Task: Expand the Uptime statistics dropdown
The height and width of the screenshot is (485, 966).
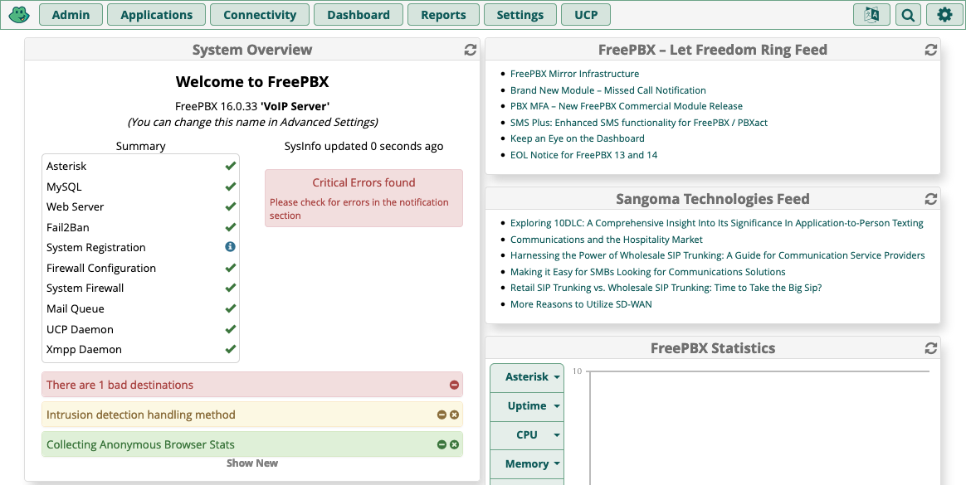Action: (x=527, y=405)
